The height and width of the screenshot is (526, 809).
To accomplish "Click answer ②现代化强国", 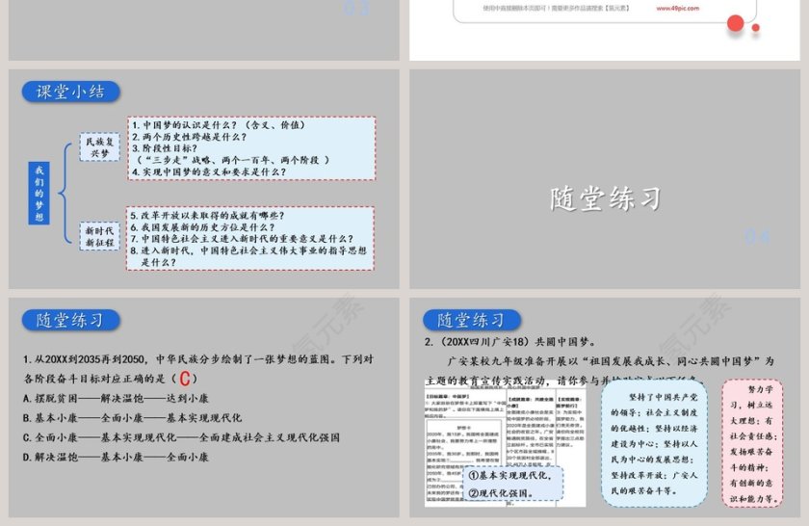I will (x=501, y=493).
